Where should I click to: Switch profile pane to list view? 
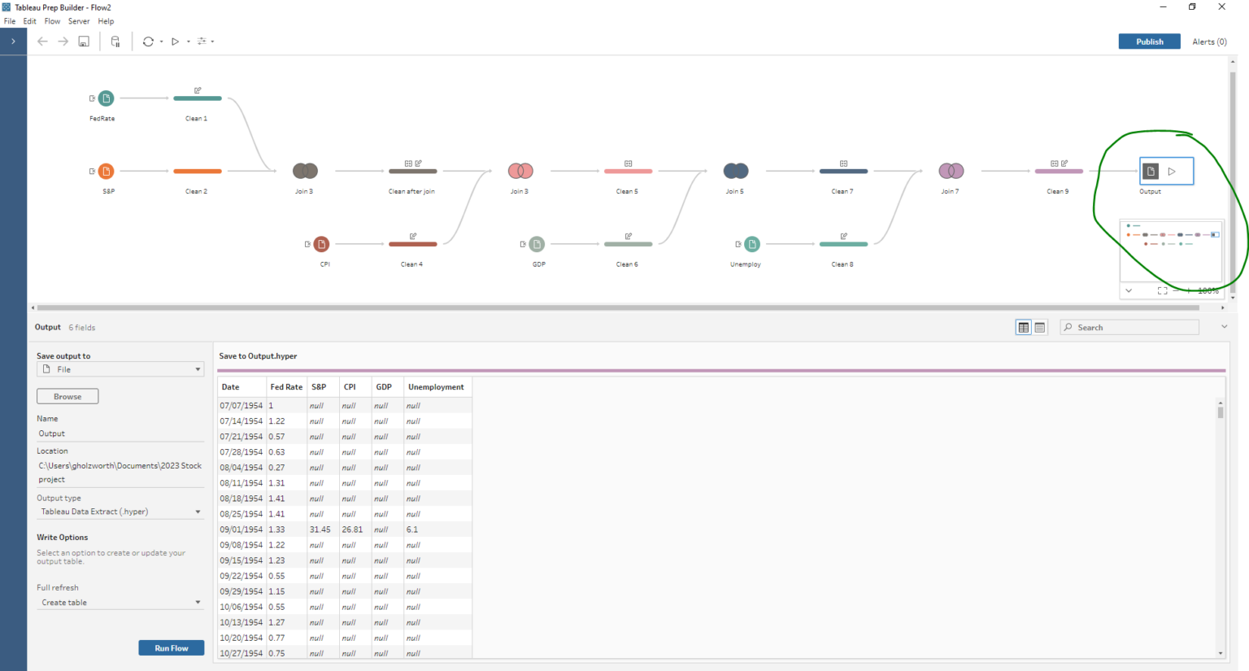click(1040, 327)
